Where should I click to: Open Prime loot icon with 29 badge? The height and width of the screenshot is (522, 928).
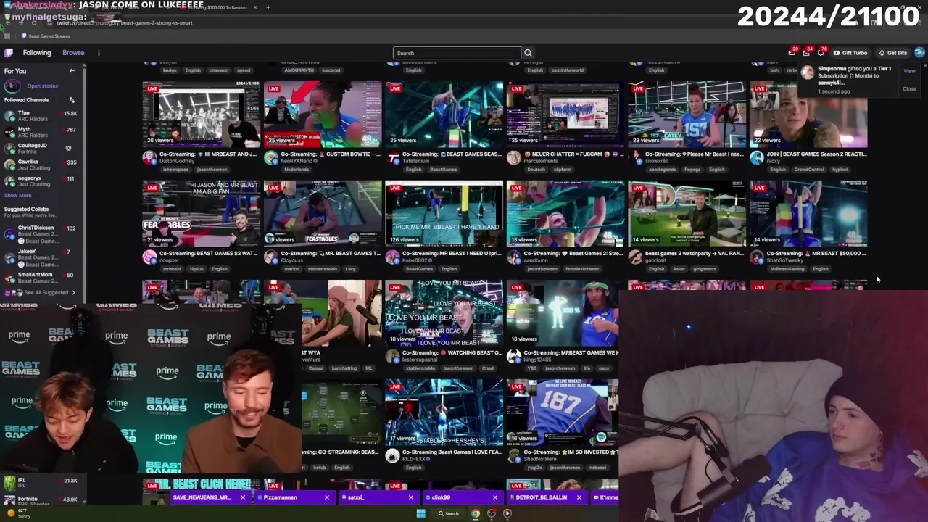click(x=792, y=52)
